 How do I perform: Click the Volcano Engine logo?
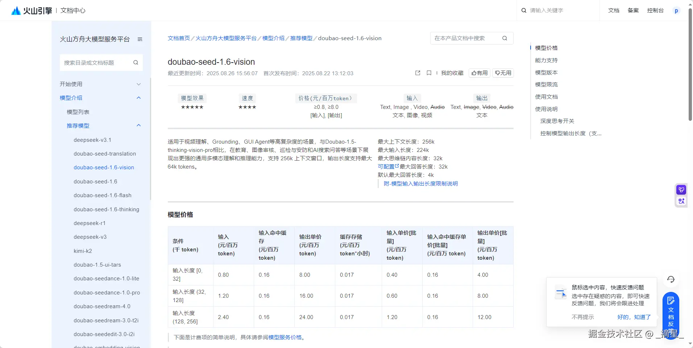click(x=32, y=10)
